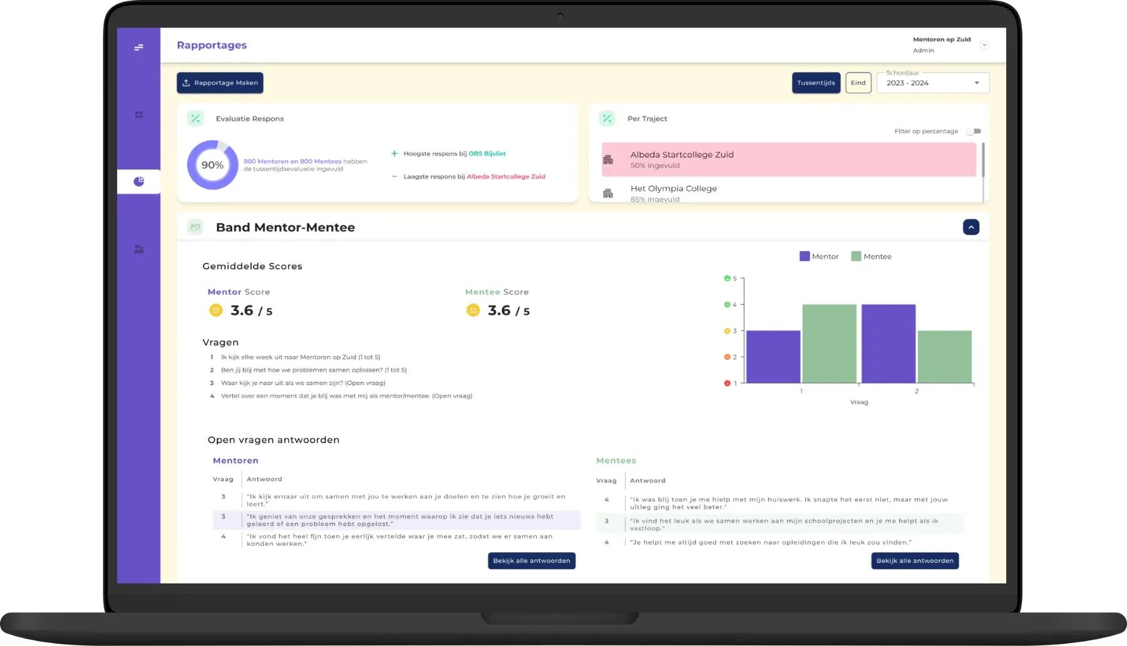Click the Mentoren answers table heading
The height and width of the screenshot is (646, 1127).
click(235, 461)
